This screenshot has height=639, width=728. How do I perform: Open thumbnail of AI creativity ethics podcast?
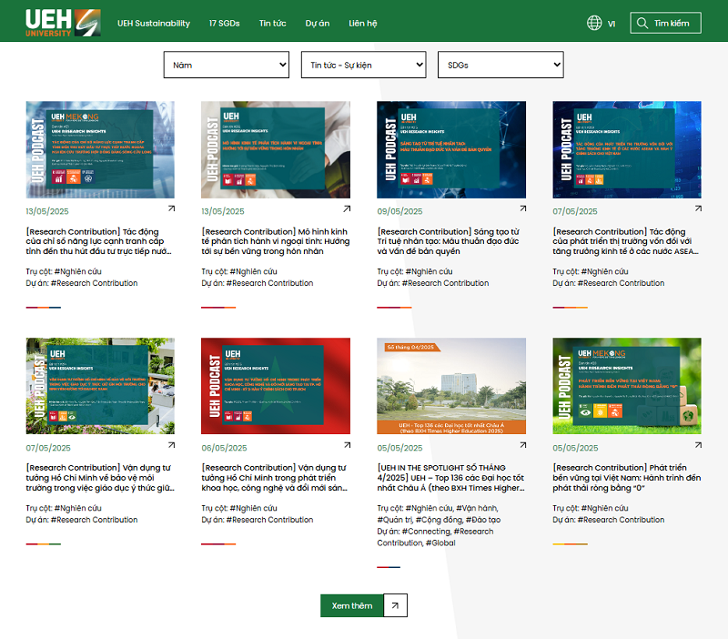[x=451, y=150]
